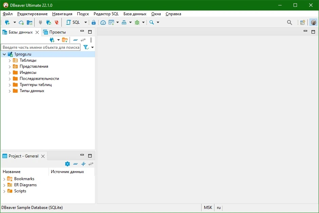Switch to the Проекты tab
This screenshot has width=319, height=213.
point(55,32)
